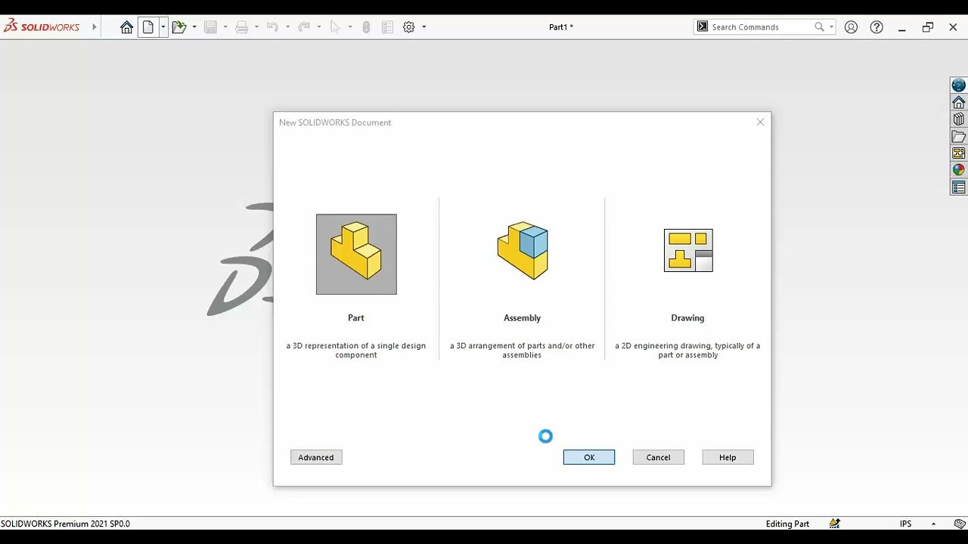This screenshot has width=968, height=544.
Task: Click the 'Drawing' label text
Action: 687,318
